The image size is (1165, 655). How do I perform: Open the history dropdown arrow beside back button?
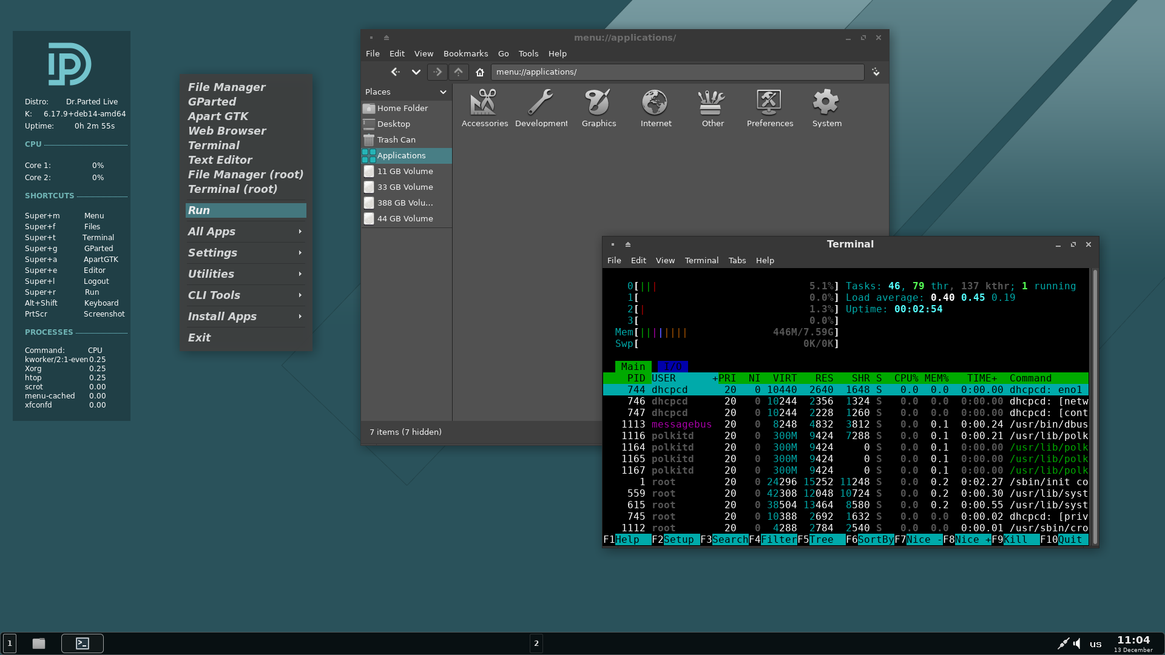416,72
